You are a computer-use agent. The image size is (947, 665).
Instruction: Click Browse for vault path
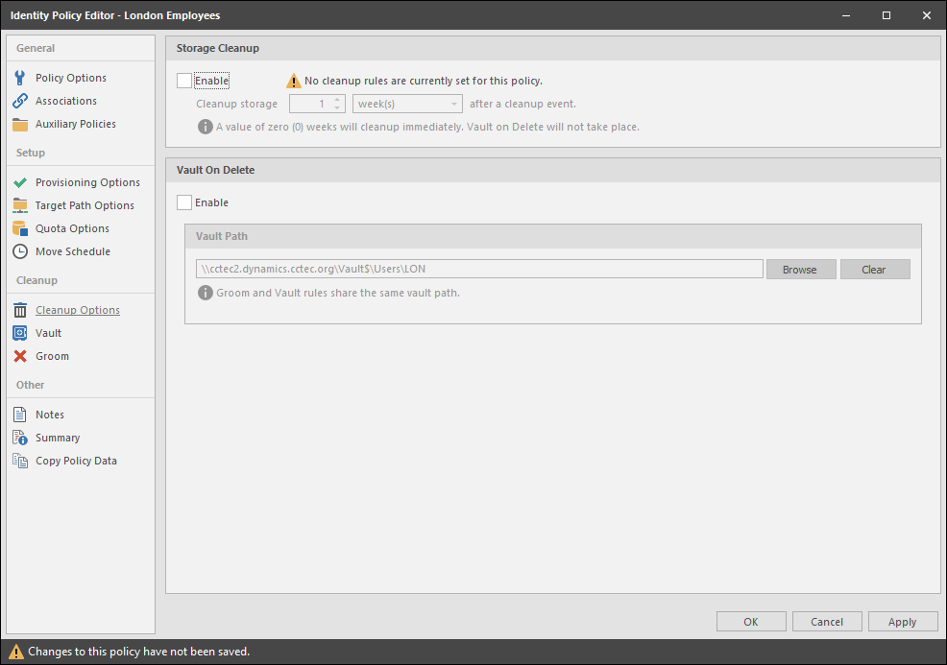tap(801, 269)
